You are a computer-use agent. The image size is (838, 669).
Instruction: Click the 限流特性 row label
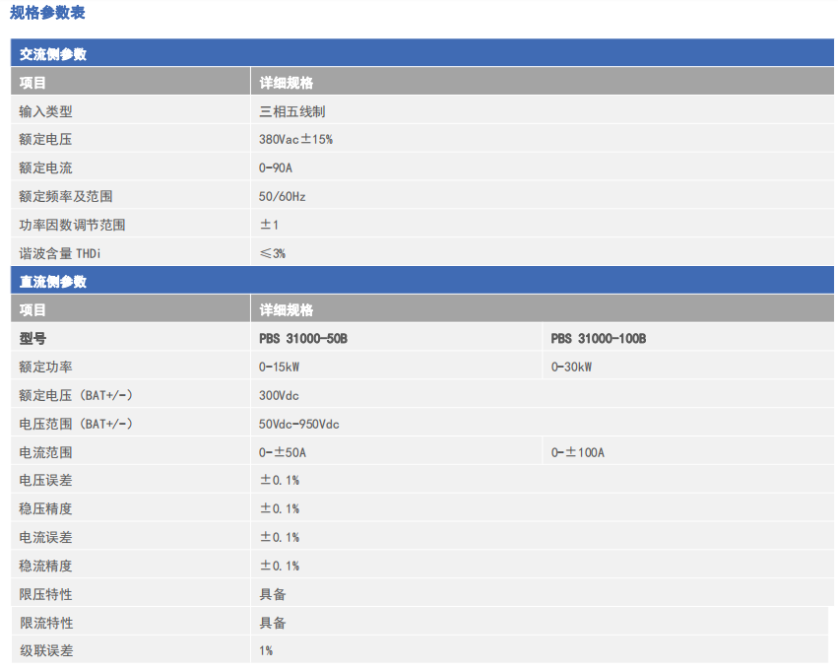[46, 623]
